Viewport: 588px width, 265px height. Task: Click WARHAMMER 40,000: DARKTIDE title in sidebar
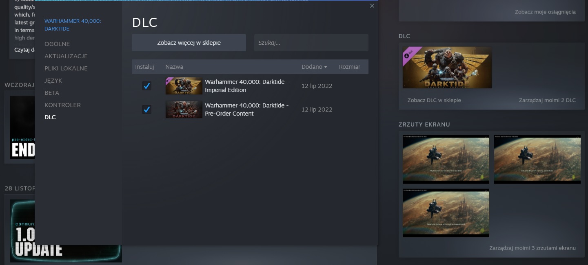73,25
